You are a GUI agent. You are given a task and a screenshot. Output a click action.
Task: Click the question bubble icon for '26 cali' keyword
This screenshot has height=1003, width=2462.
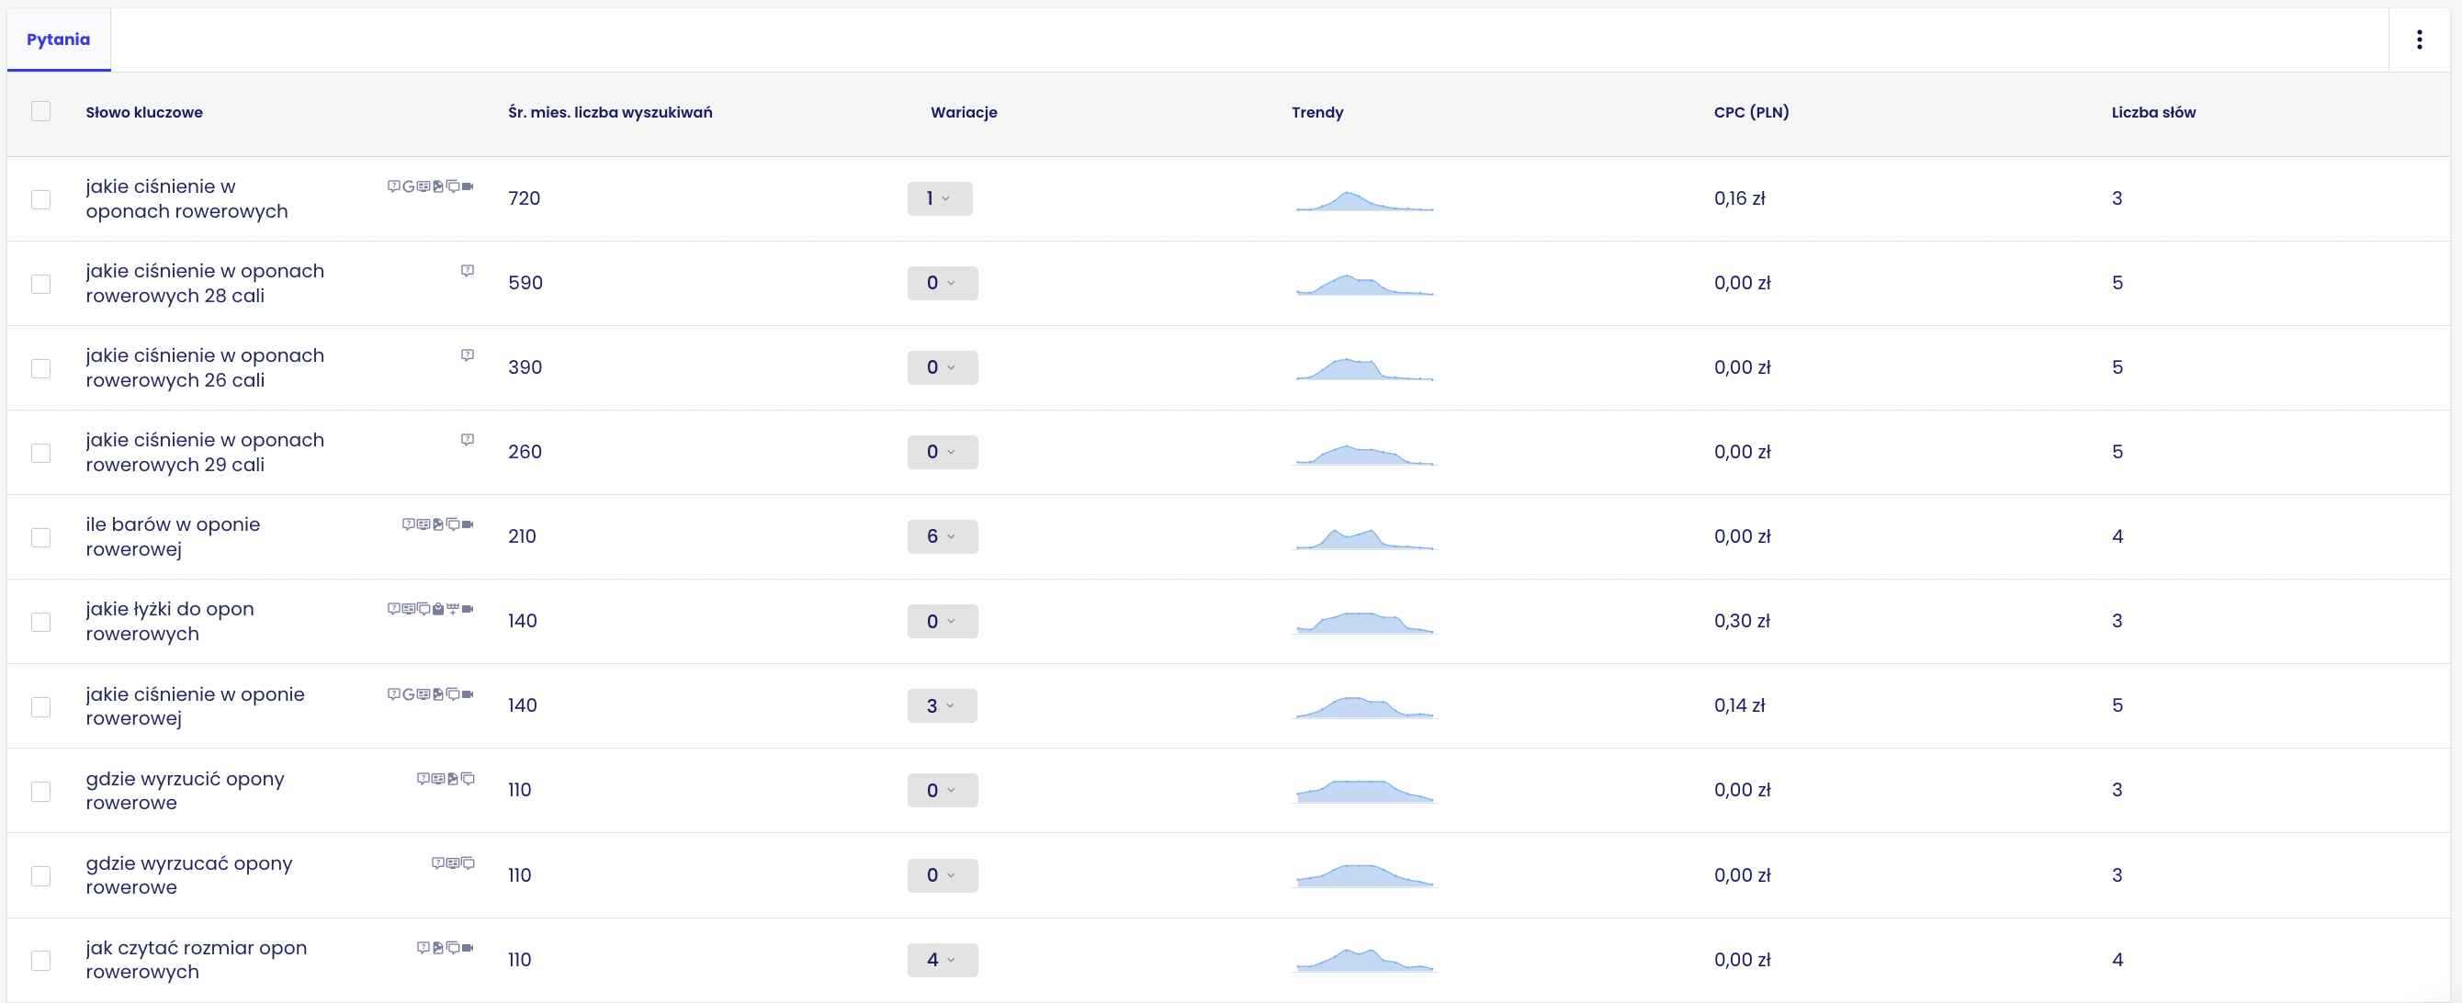pyautogui.click(x=468, y=355)
